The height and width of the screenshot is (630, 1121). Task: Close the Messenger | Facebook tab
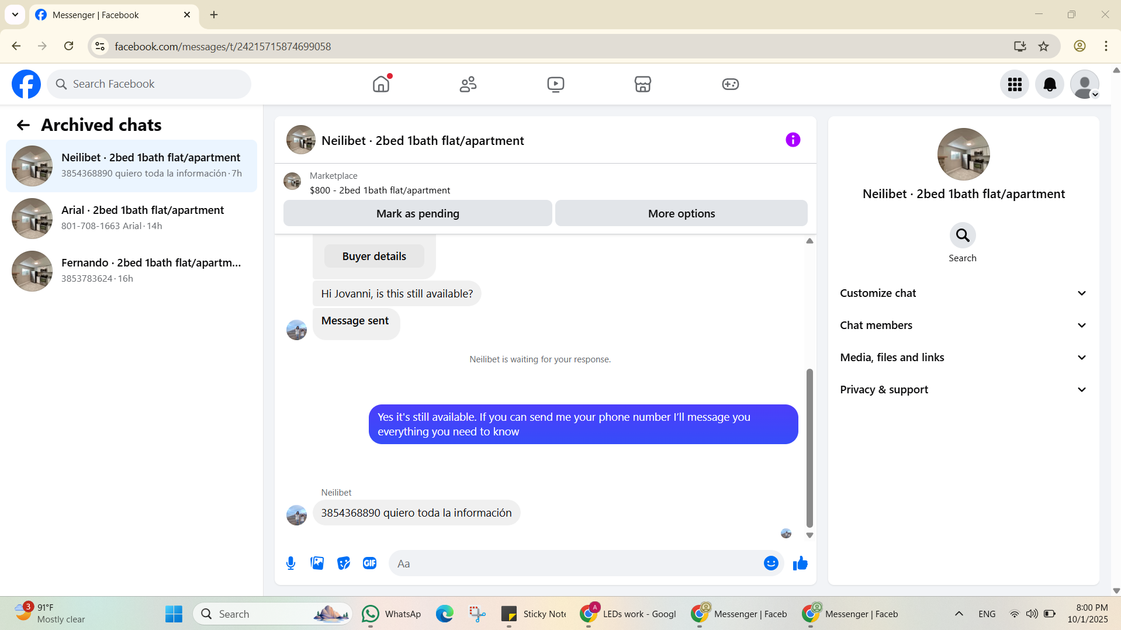click(187, 15)
